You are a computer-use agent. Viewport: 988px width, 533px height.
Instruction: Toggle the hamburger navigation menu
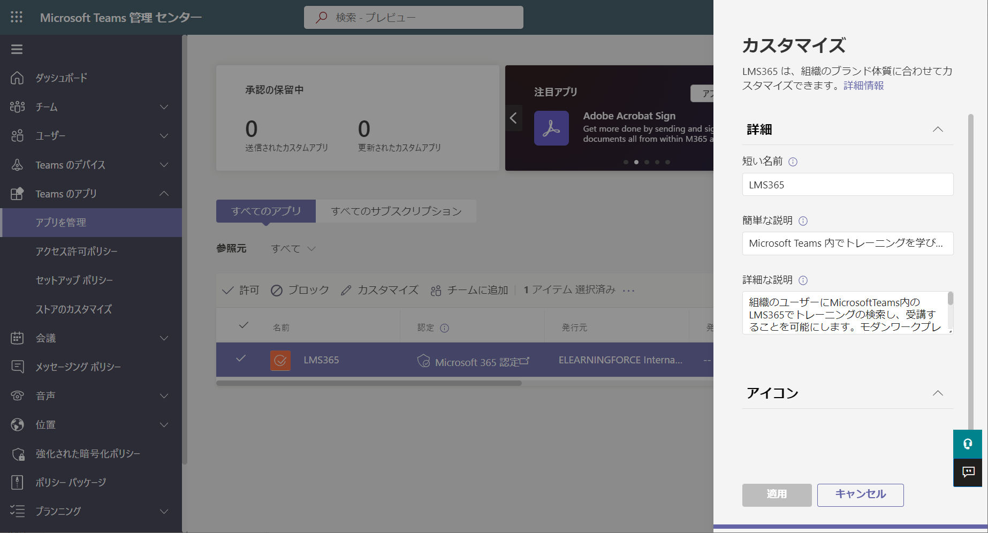pyautogui.click(x=17, y=49)
